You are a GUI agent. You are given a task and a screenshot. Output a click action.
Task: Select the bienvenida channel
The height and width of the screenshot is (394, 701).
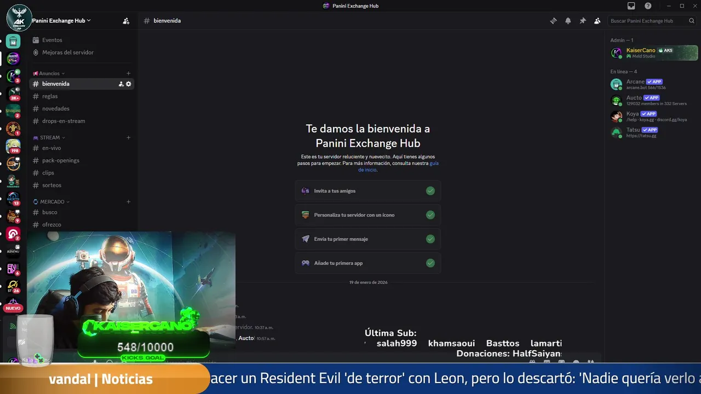click(82, 84)
